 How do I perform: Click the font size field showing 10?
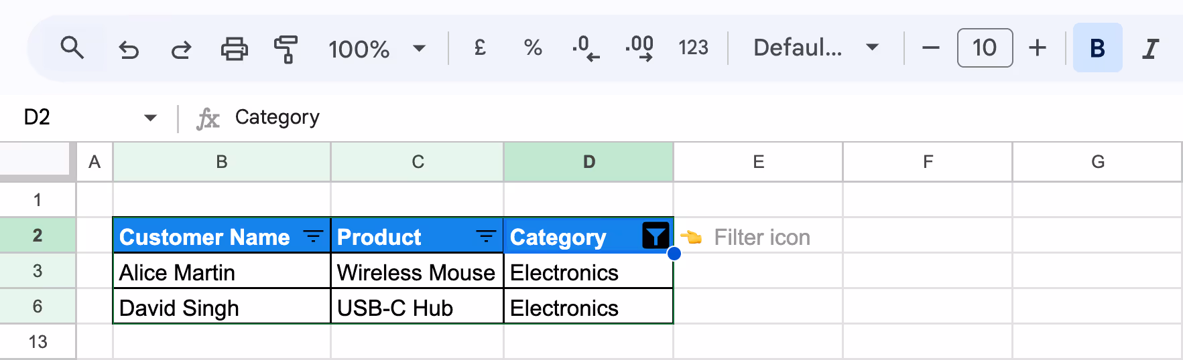point(985,48)
